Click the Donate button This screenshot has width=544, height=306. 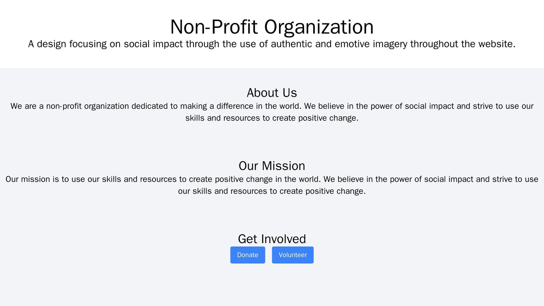(x=247, y=255)
